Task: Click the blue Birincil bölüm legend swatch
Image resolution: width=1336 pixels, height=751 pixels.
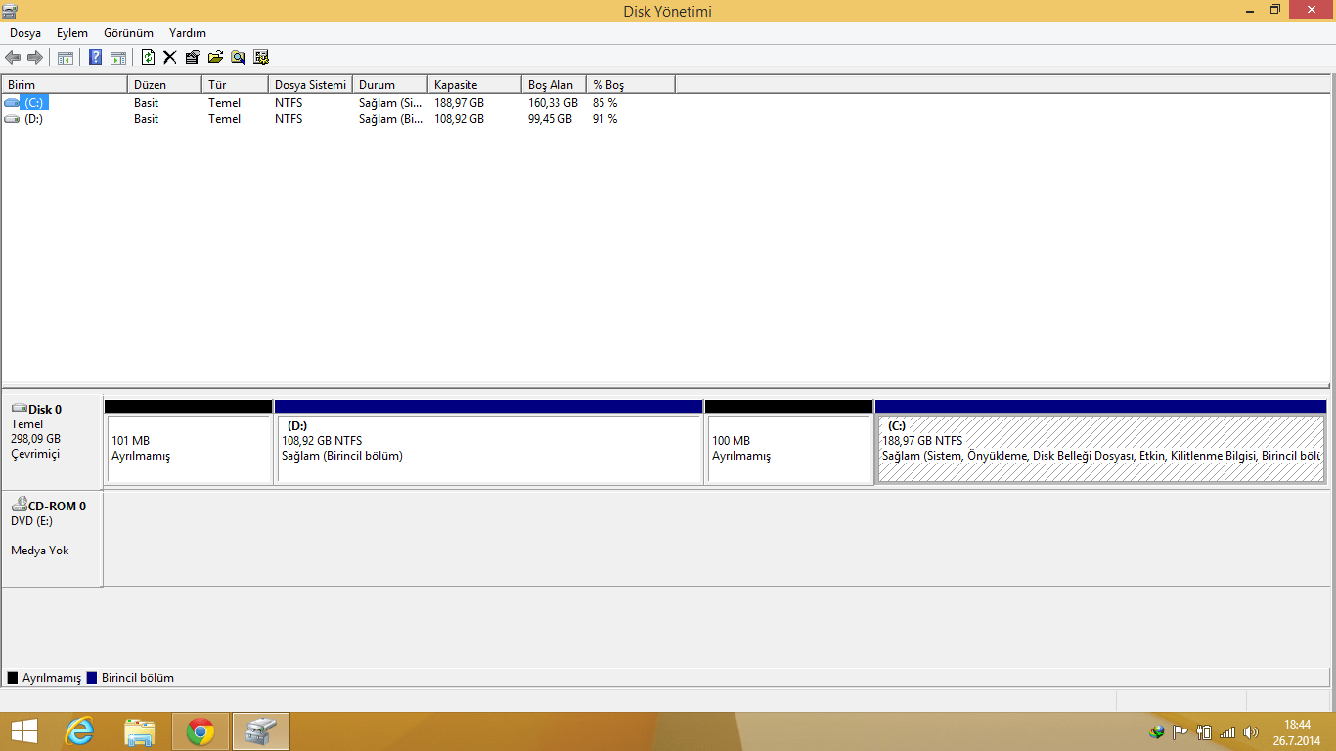Action: tap(92, 678)
